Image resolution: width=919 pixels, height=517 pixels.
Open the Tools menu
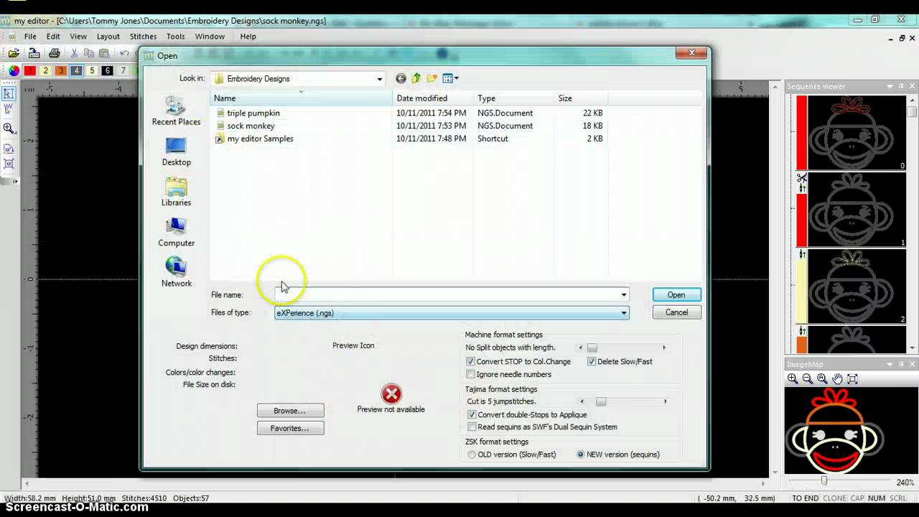[176, 36]
